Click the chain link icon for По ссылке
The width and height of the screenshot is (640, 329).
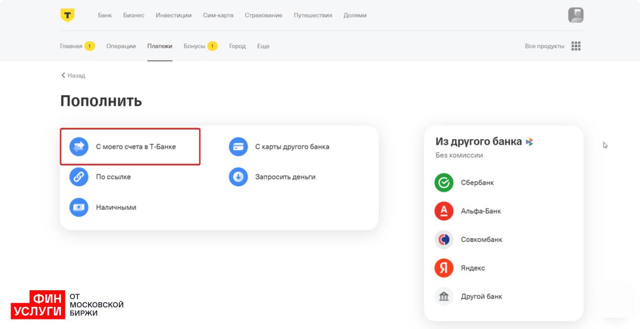click(79, 177)
